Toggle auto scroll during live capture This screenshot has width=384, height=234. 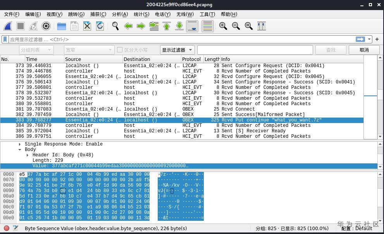(192, 26)
